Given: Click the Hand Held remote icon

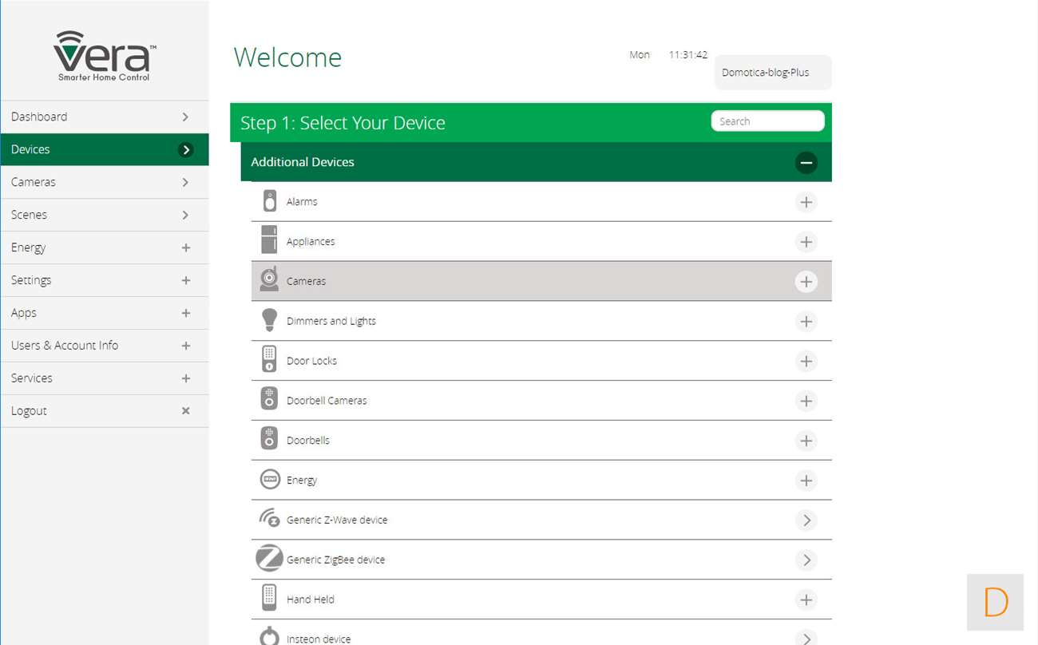Looking at the screenshot, I should 269,598.
